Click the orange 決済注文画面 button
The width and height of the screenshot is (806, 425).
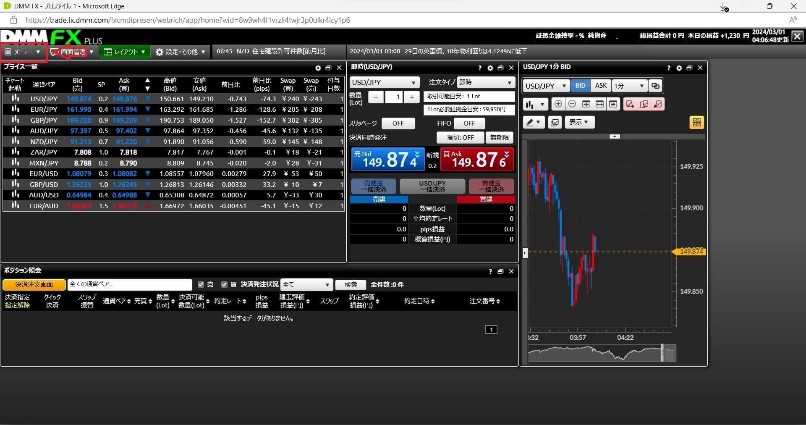[34, 285]
